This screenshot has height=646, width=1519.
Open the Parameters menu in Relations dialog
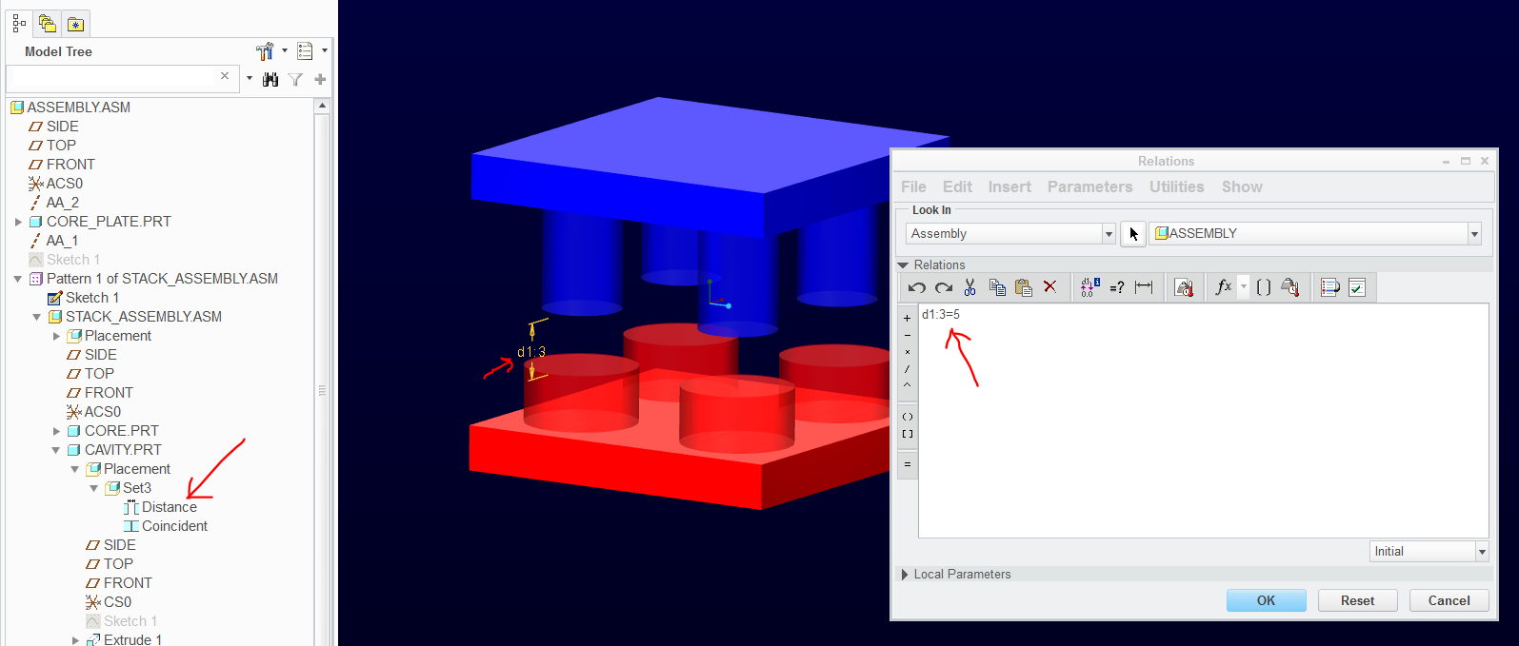(x=1089, y=186)
